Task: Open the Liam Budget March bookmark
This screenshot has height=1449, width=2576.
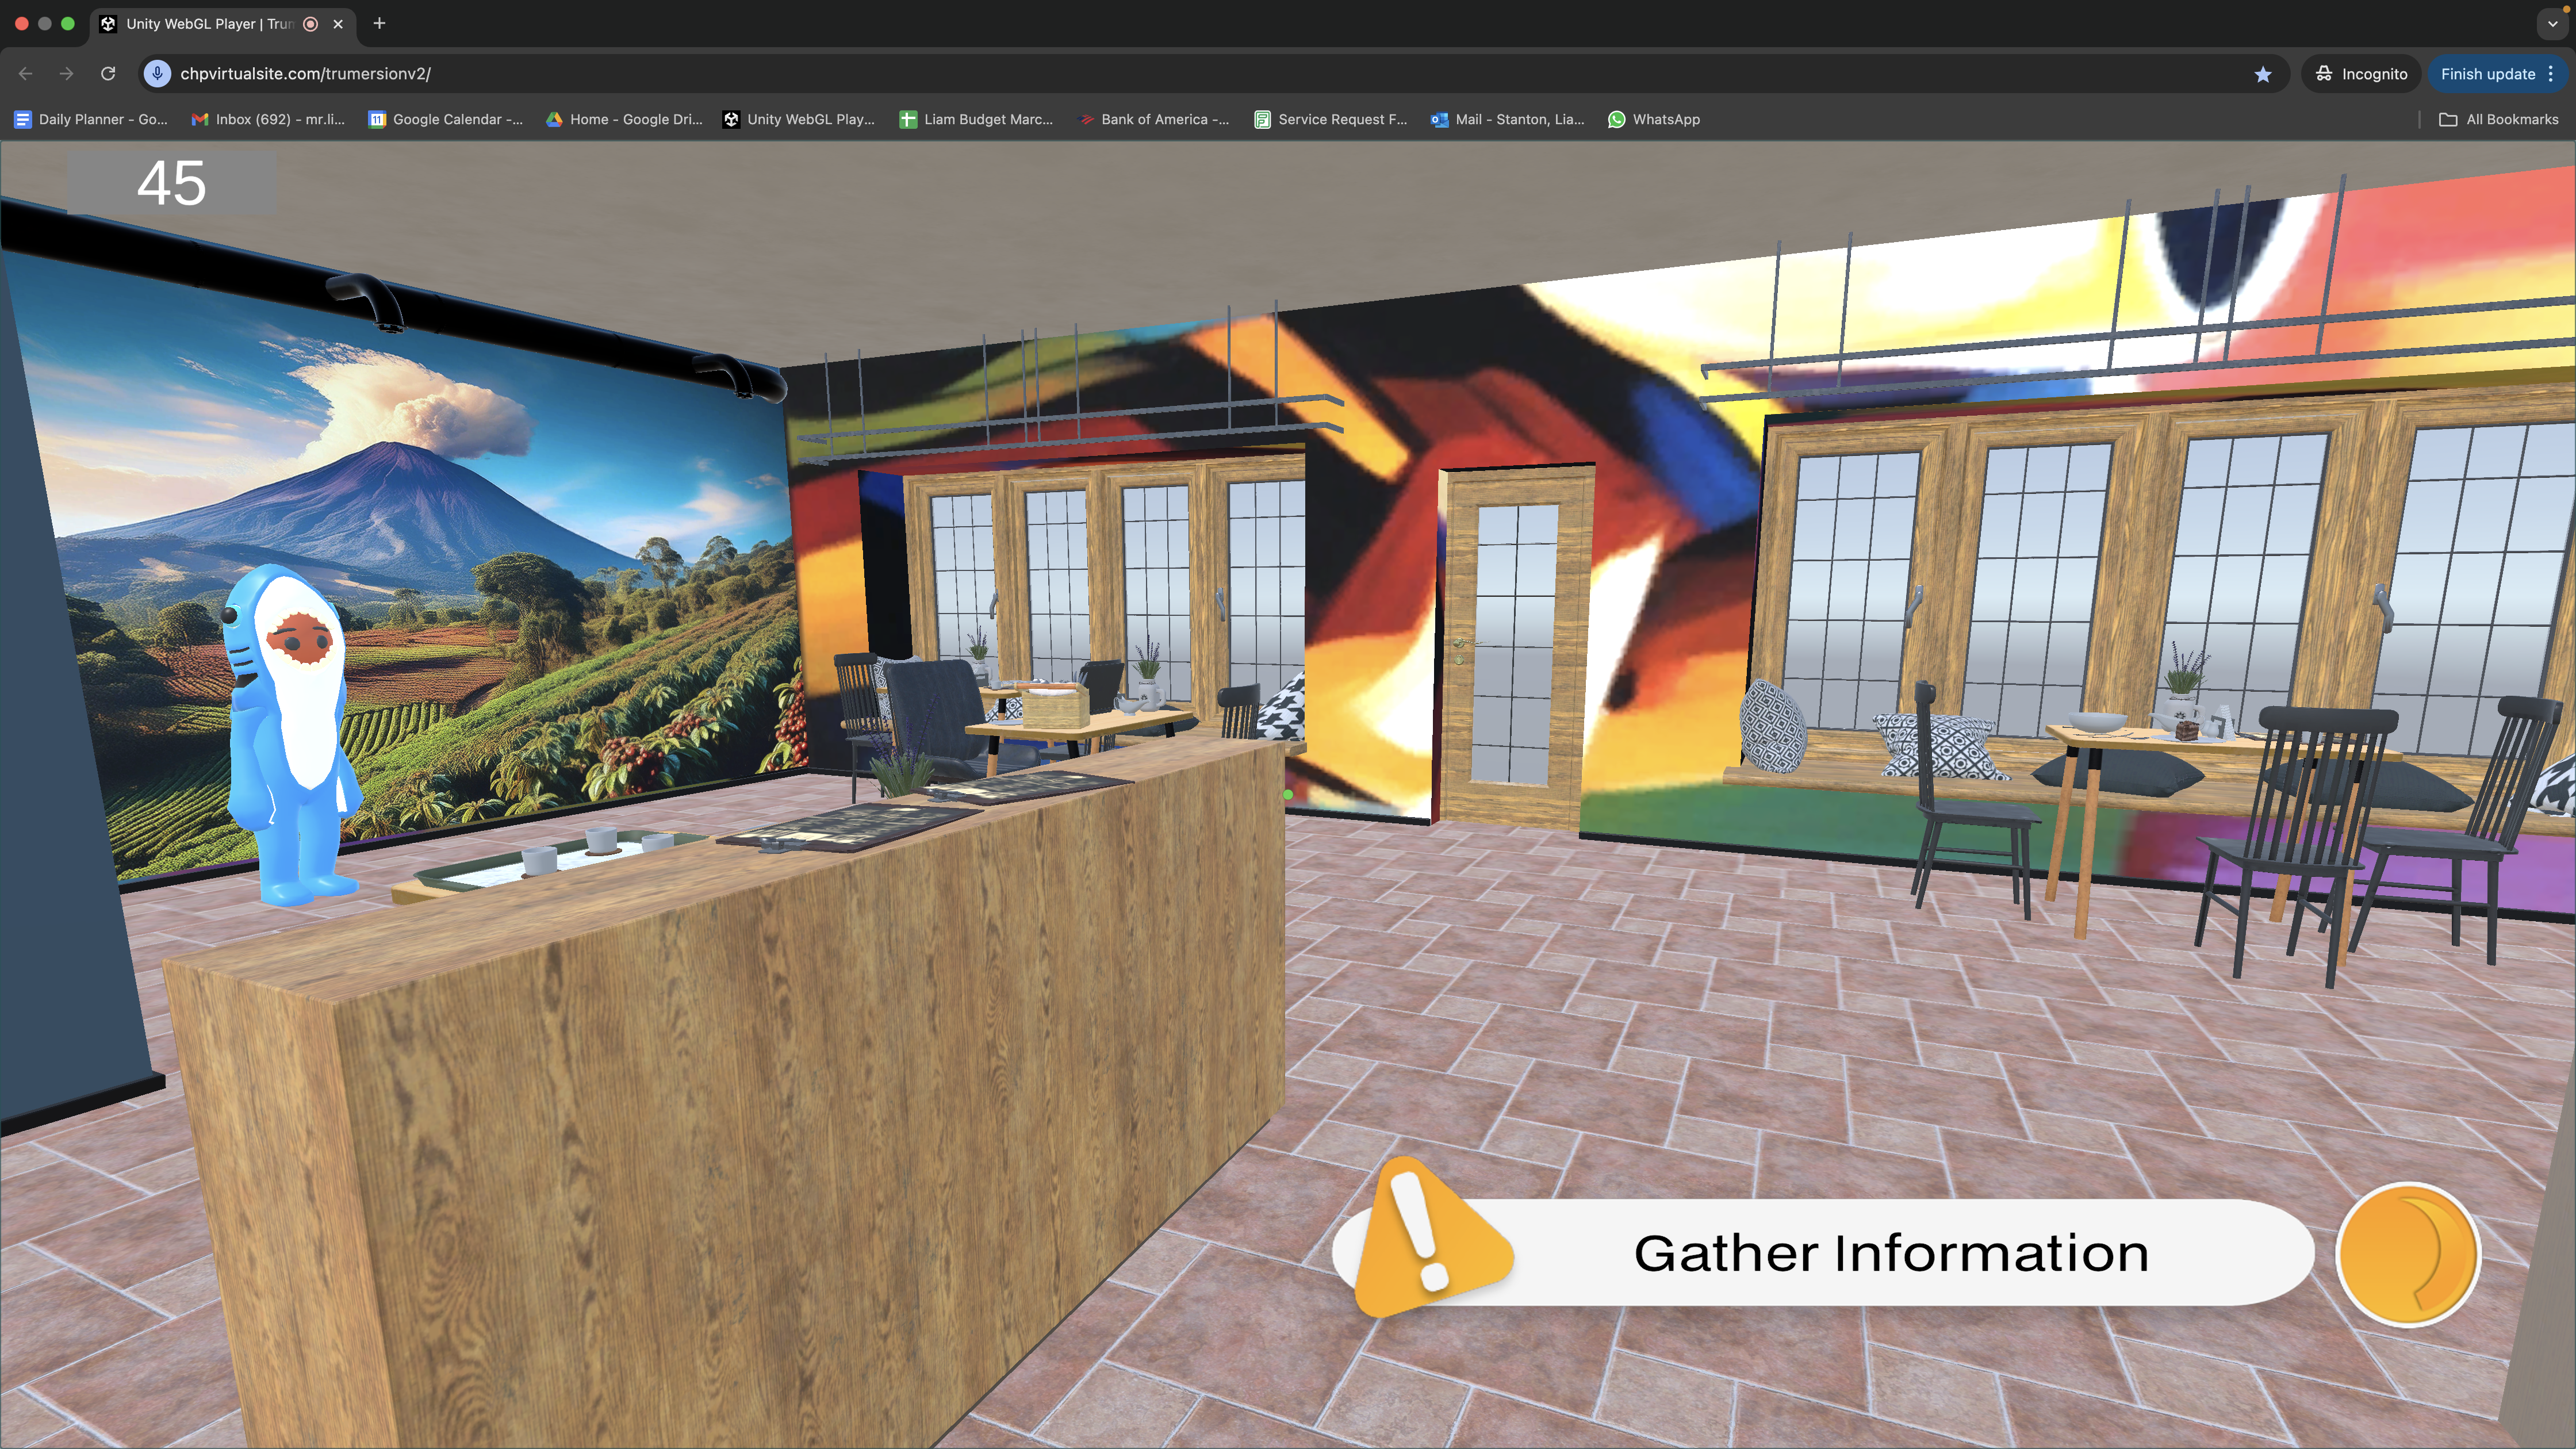Action: (976, 119)
